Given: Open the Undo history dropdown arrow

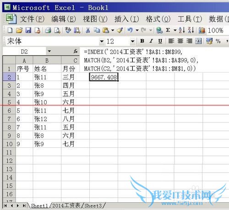Looking at the screenshot, I should click(x=137, y=30).
